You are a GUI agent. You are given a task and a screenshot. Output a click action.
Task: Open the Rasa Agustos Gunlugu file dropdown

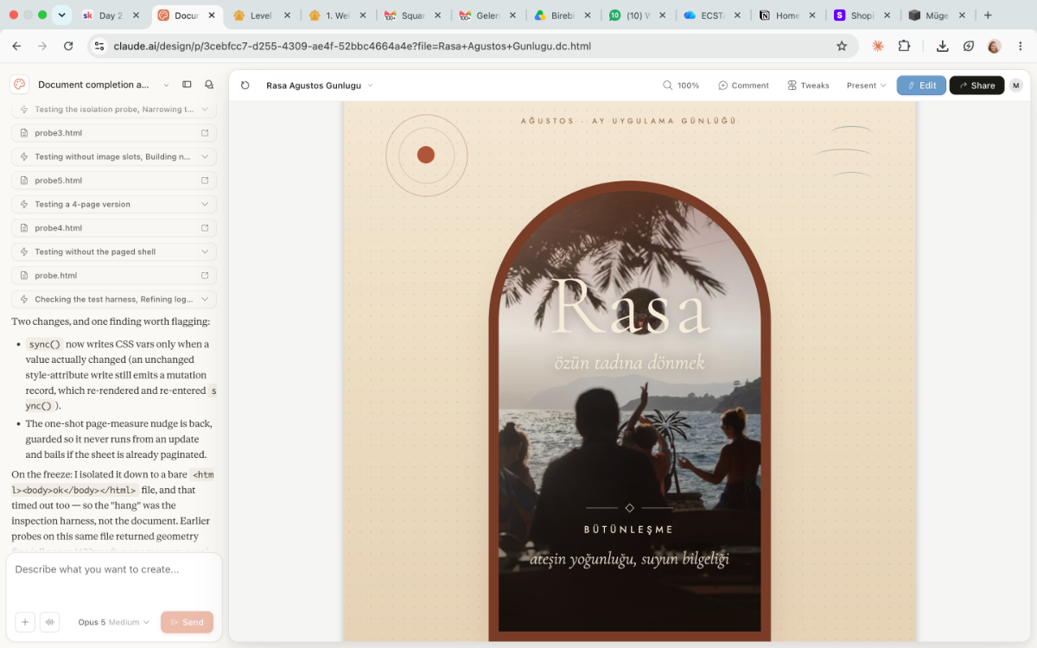320,86
